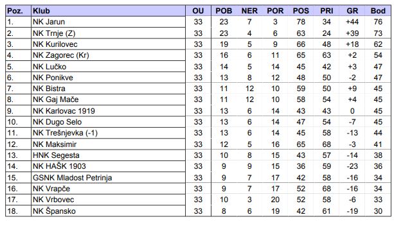Click the NK Trešnjevka (-1) cell
Viewport: 394px width, 233px height.
pos(108,133)
